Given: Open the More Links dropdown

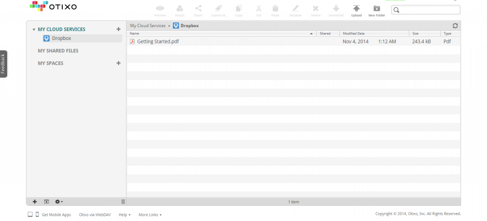Looking at the screenshot, I should tap(150, 215).
